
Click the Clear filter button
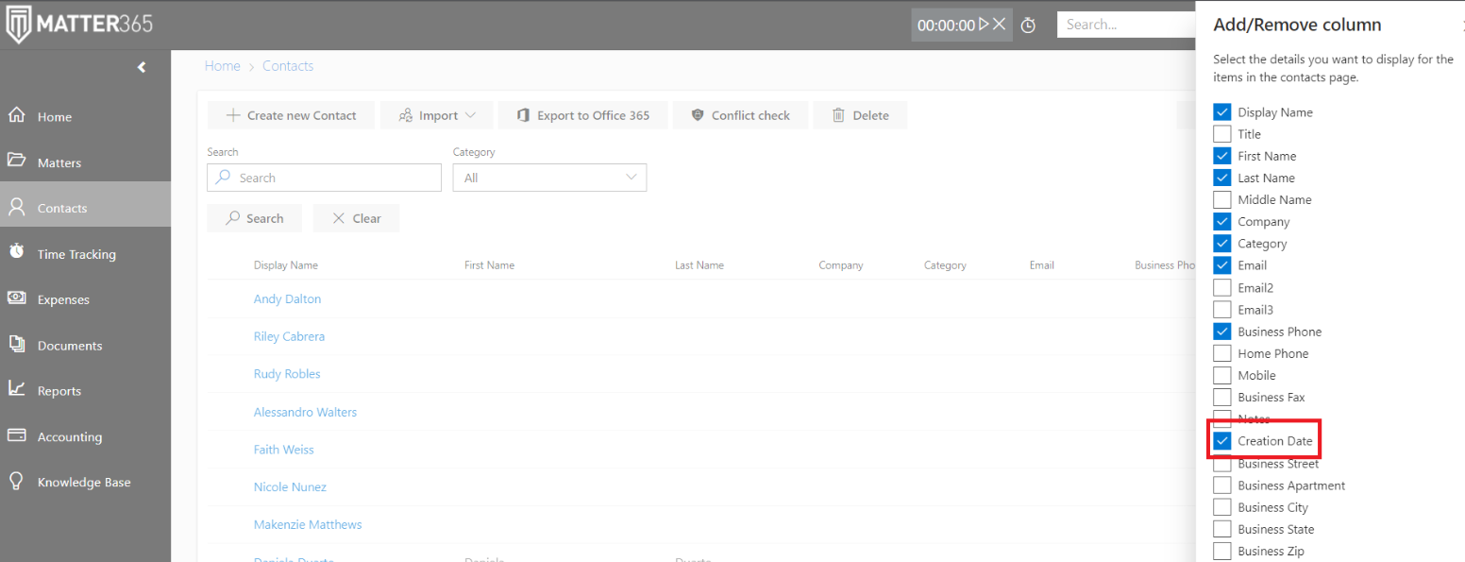point(356,218)
